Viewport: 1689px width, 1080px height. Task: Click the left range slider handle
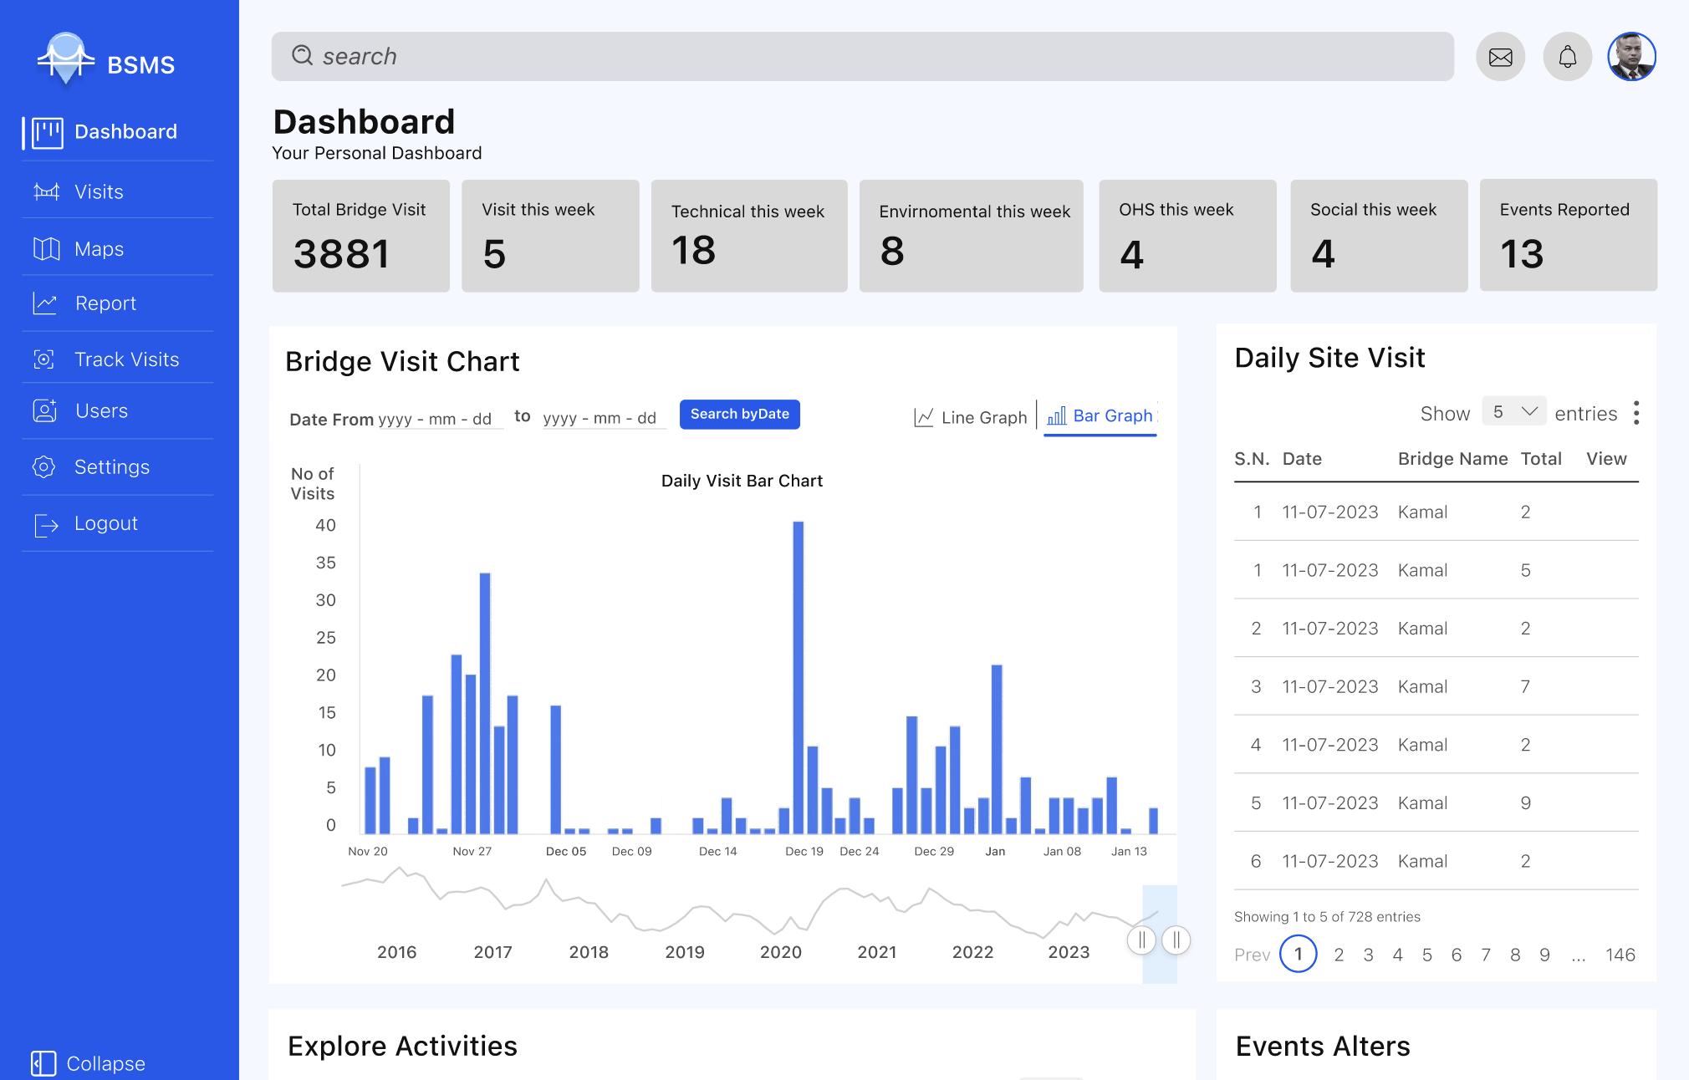point(1141,940)
